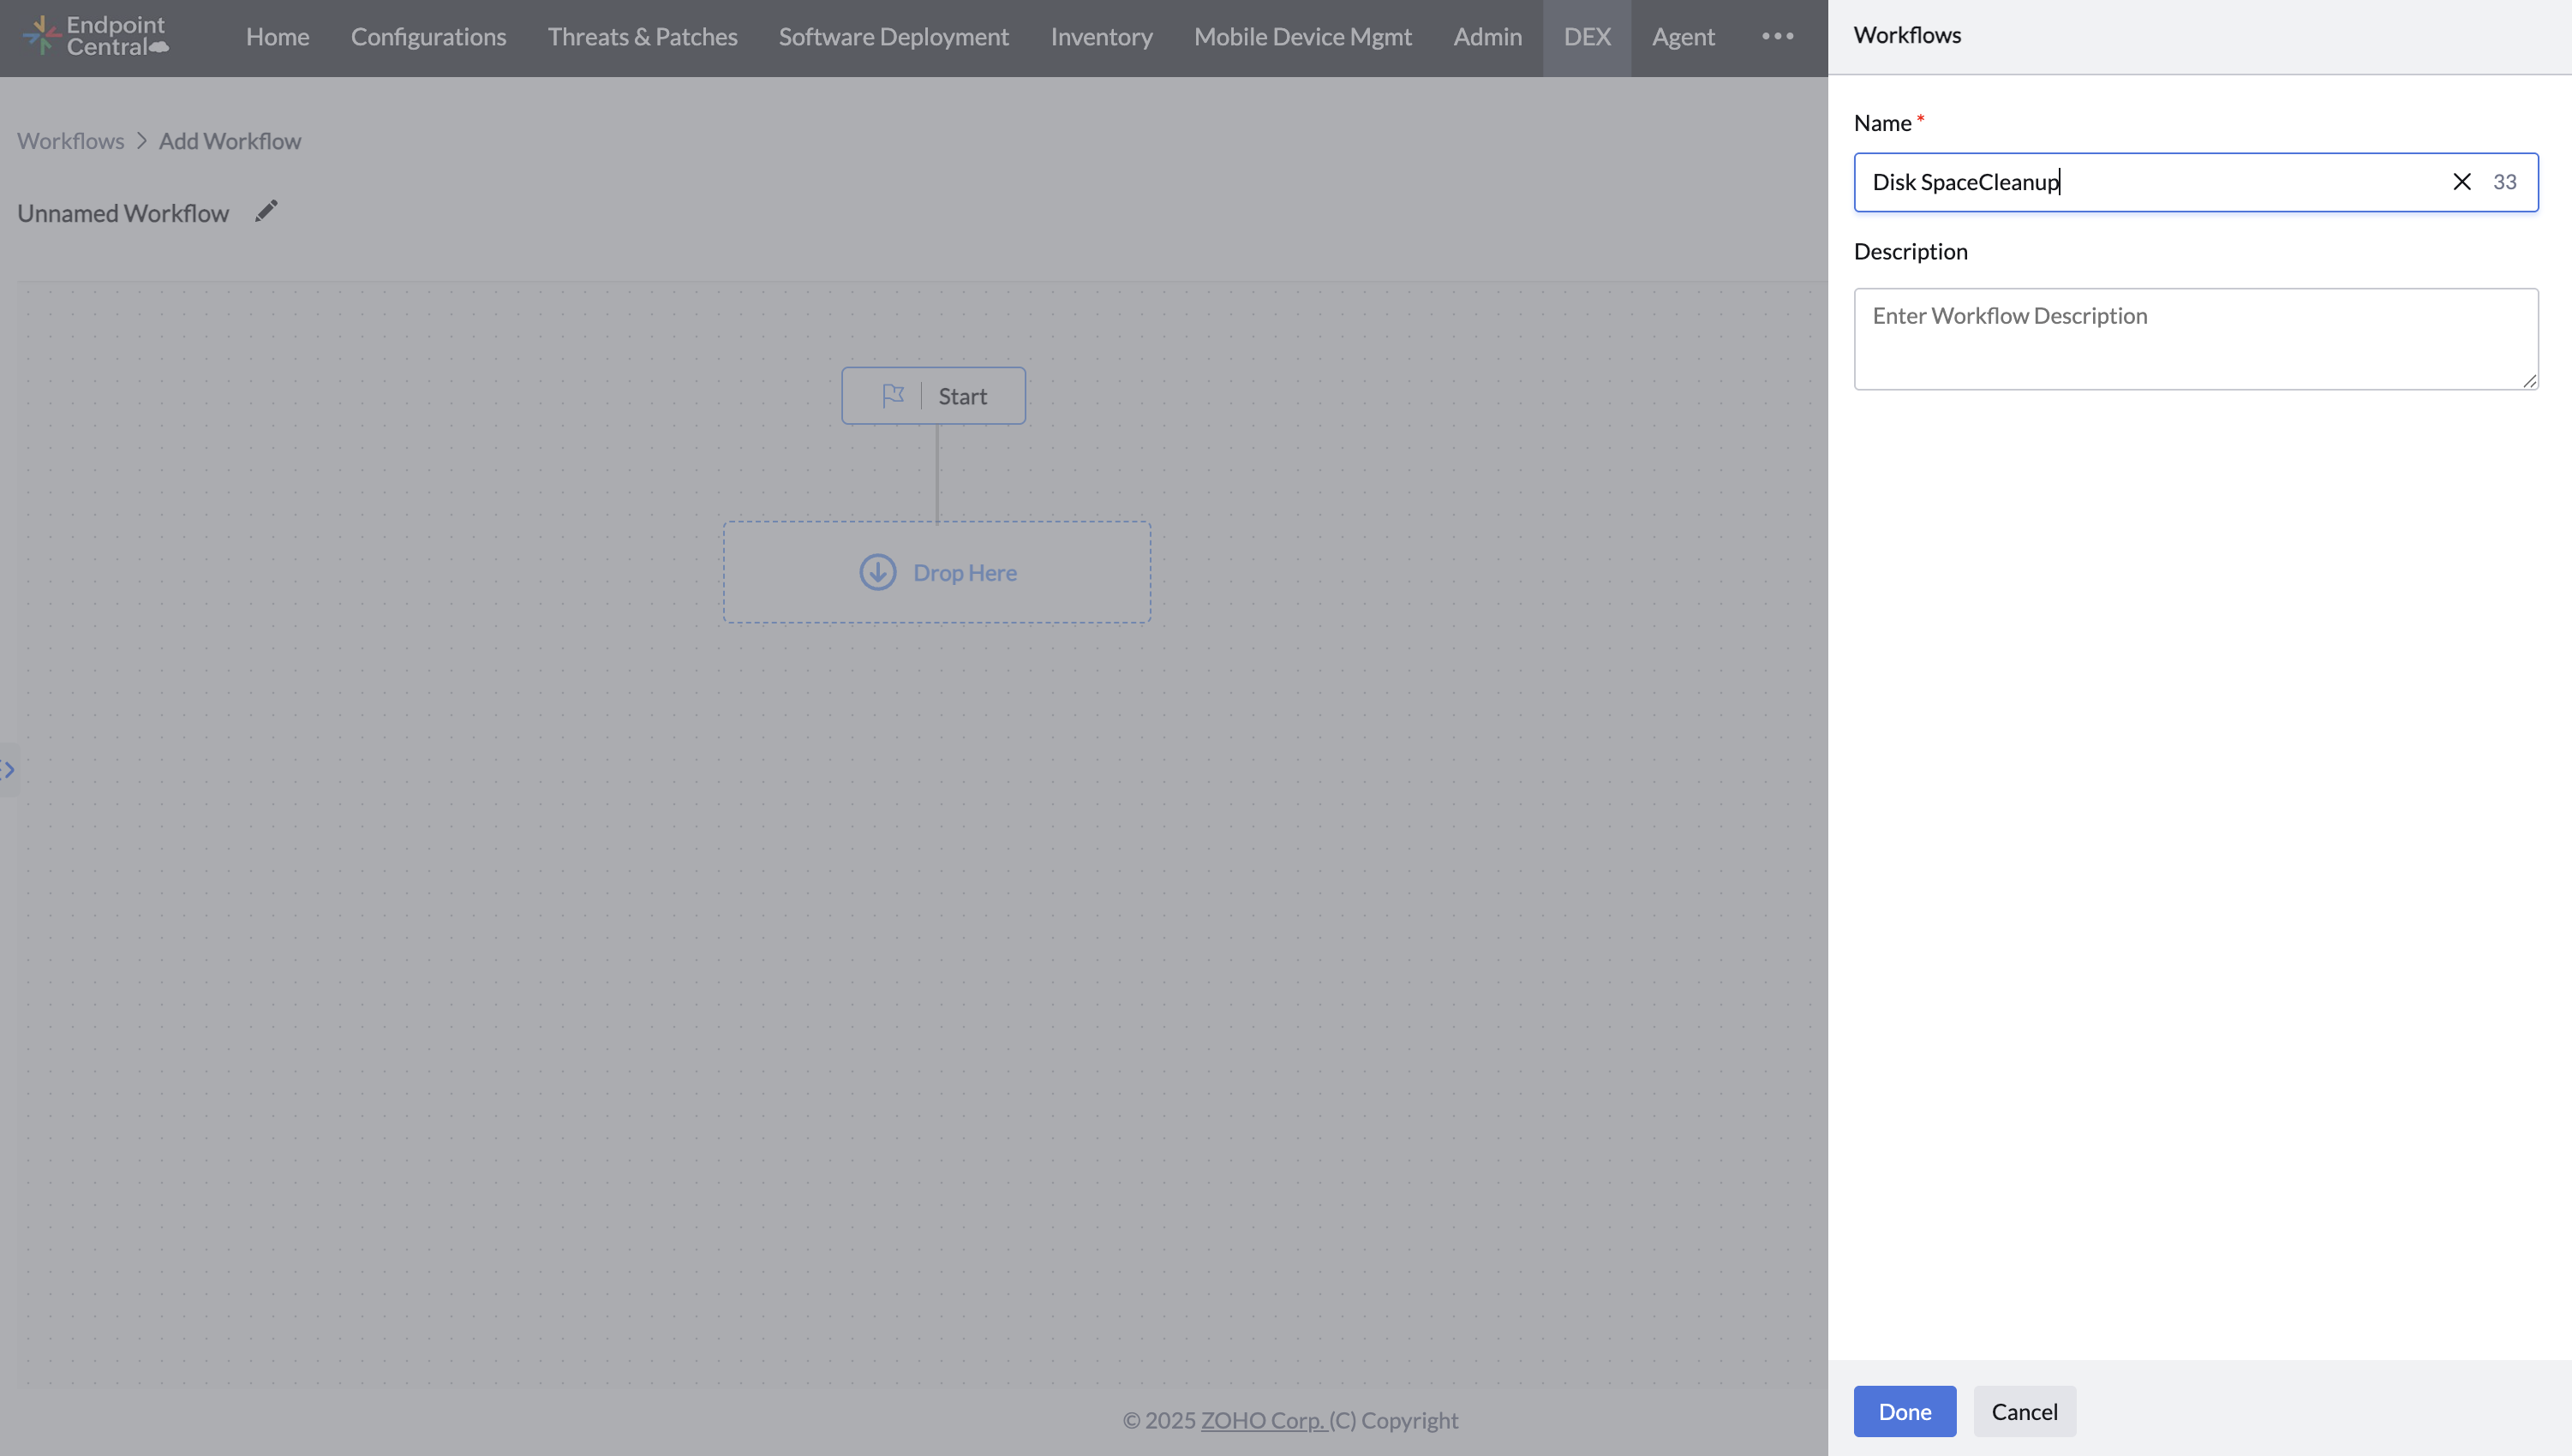This screenshot has height=1456, width=2572.
Task: Open Threats & Patches
Action: (x=642, y=36)
